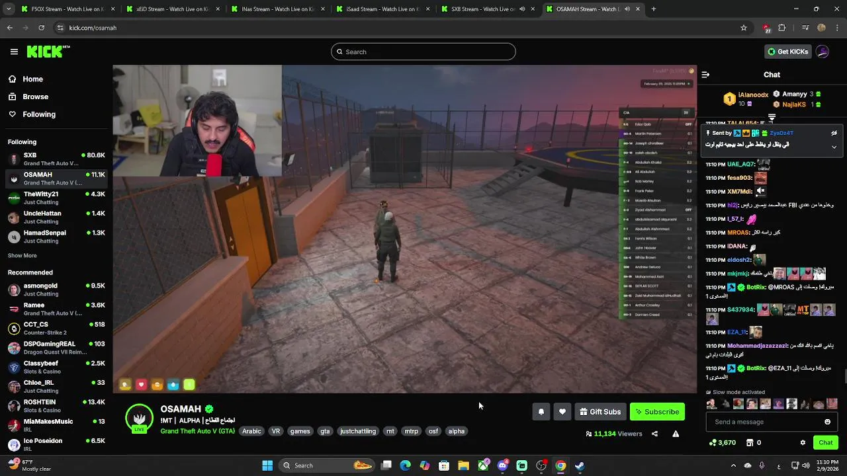
Task: Follow channel with heart button
Action: [562, 412]
